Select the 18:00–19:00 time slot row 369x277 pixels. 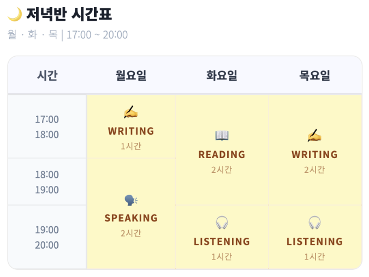[47, 182]
